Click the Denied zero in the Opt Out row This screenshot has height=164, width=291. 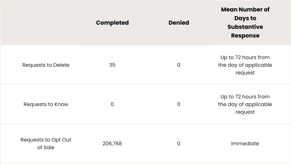coord(179,143)
